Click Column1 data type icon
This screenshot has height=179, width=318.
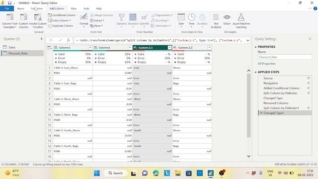click(56, 48)
